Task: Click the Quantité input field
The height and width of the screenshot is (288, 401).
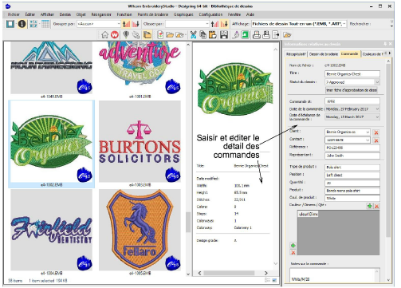Action: (x=352, y=183)
